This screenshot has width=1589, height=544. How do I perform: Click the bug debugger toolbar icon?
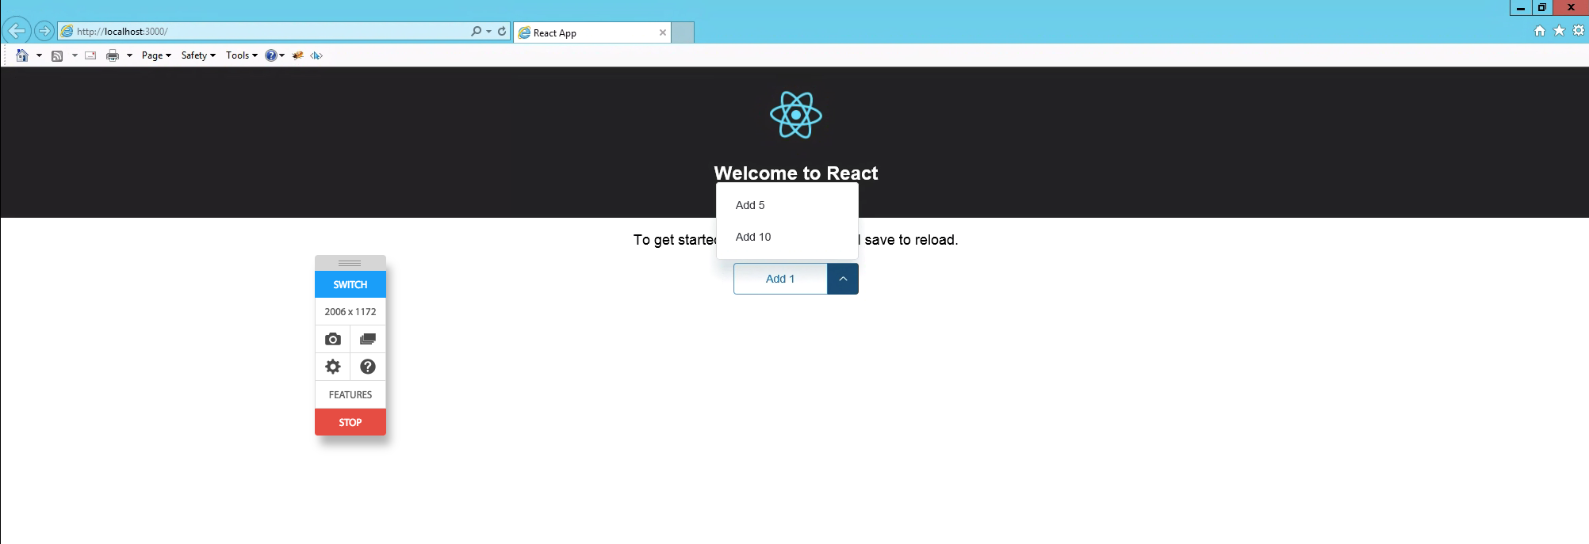click(298, 55)
